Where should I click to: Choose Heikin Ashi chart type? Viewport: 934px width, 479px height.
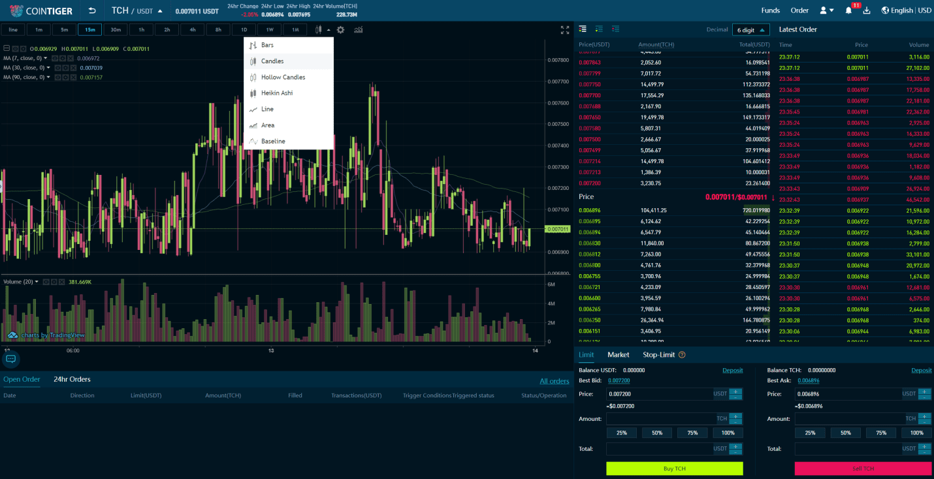click(288, 93)
